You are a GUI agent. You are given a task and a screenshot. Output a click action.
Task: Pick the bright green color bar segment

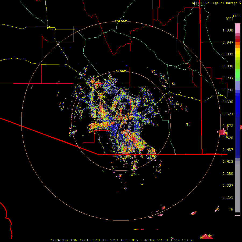237,73
